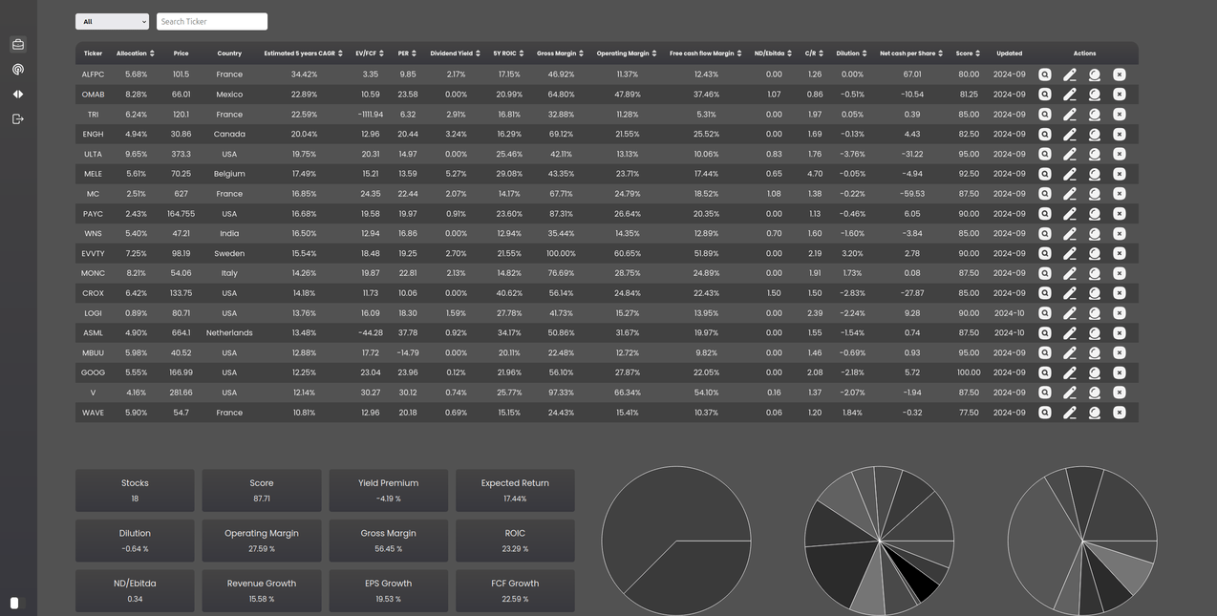Viewport: 1217px width, 616px height.
Task: Sort table by Score column header
Action: (x=968, y=53)
